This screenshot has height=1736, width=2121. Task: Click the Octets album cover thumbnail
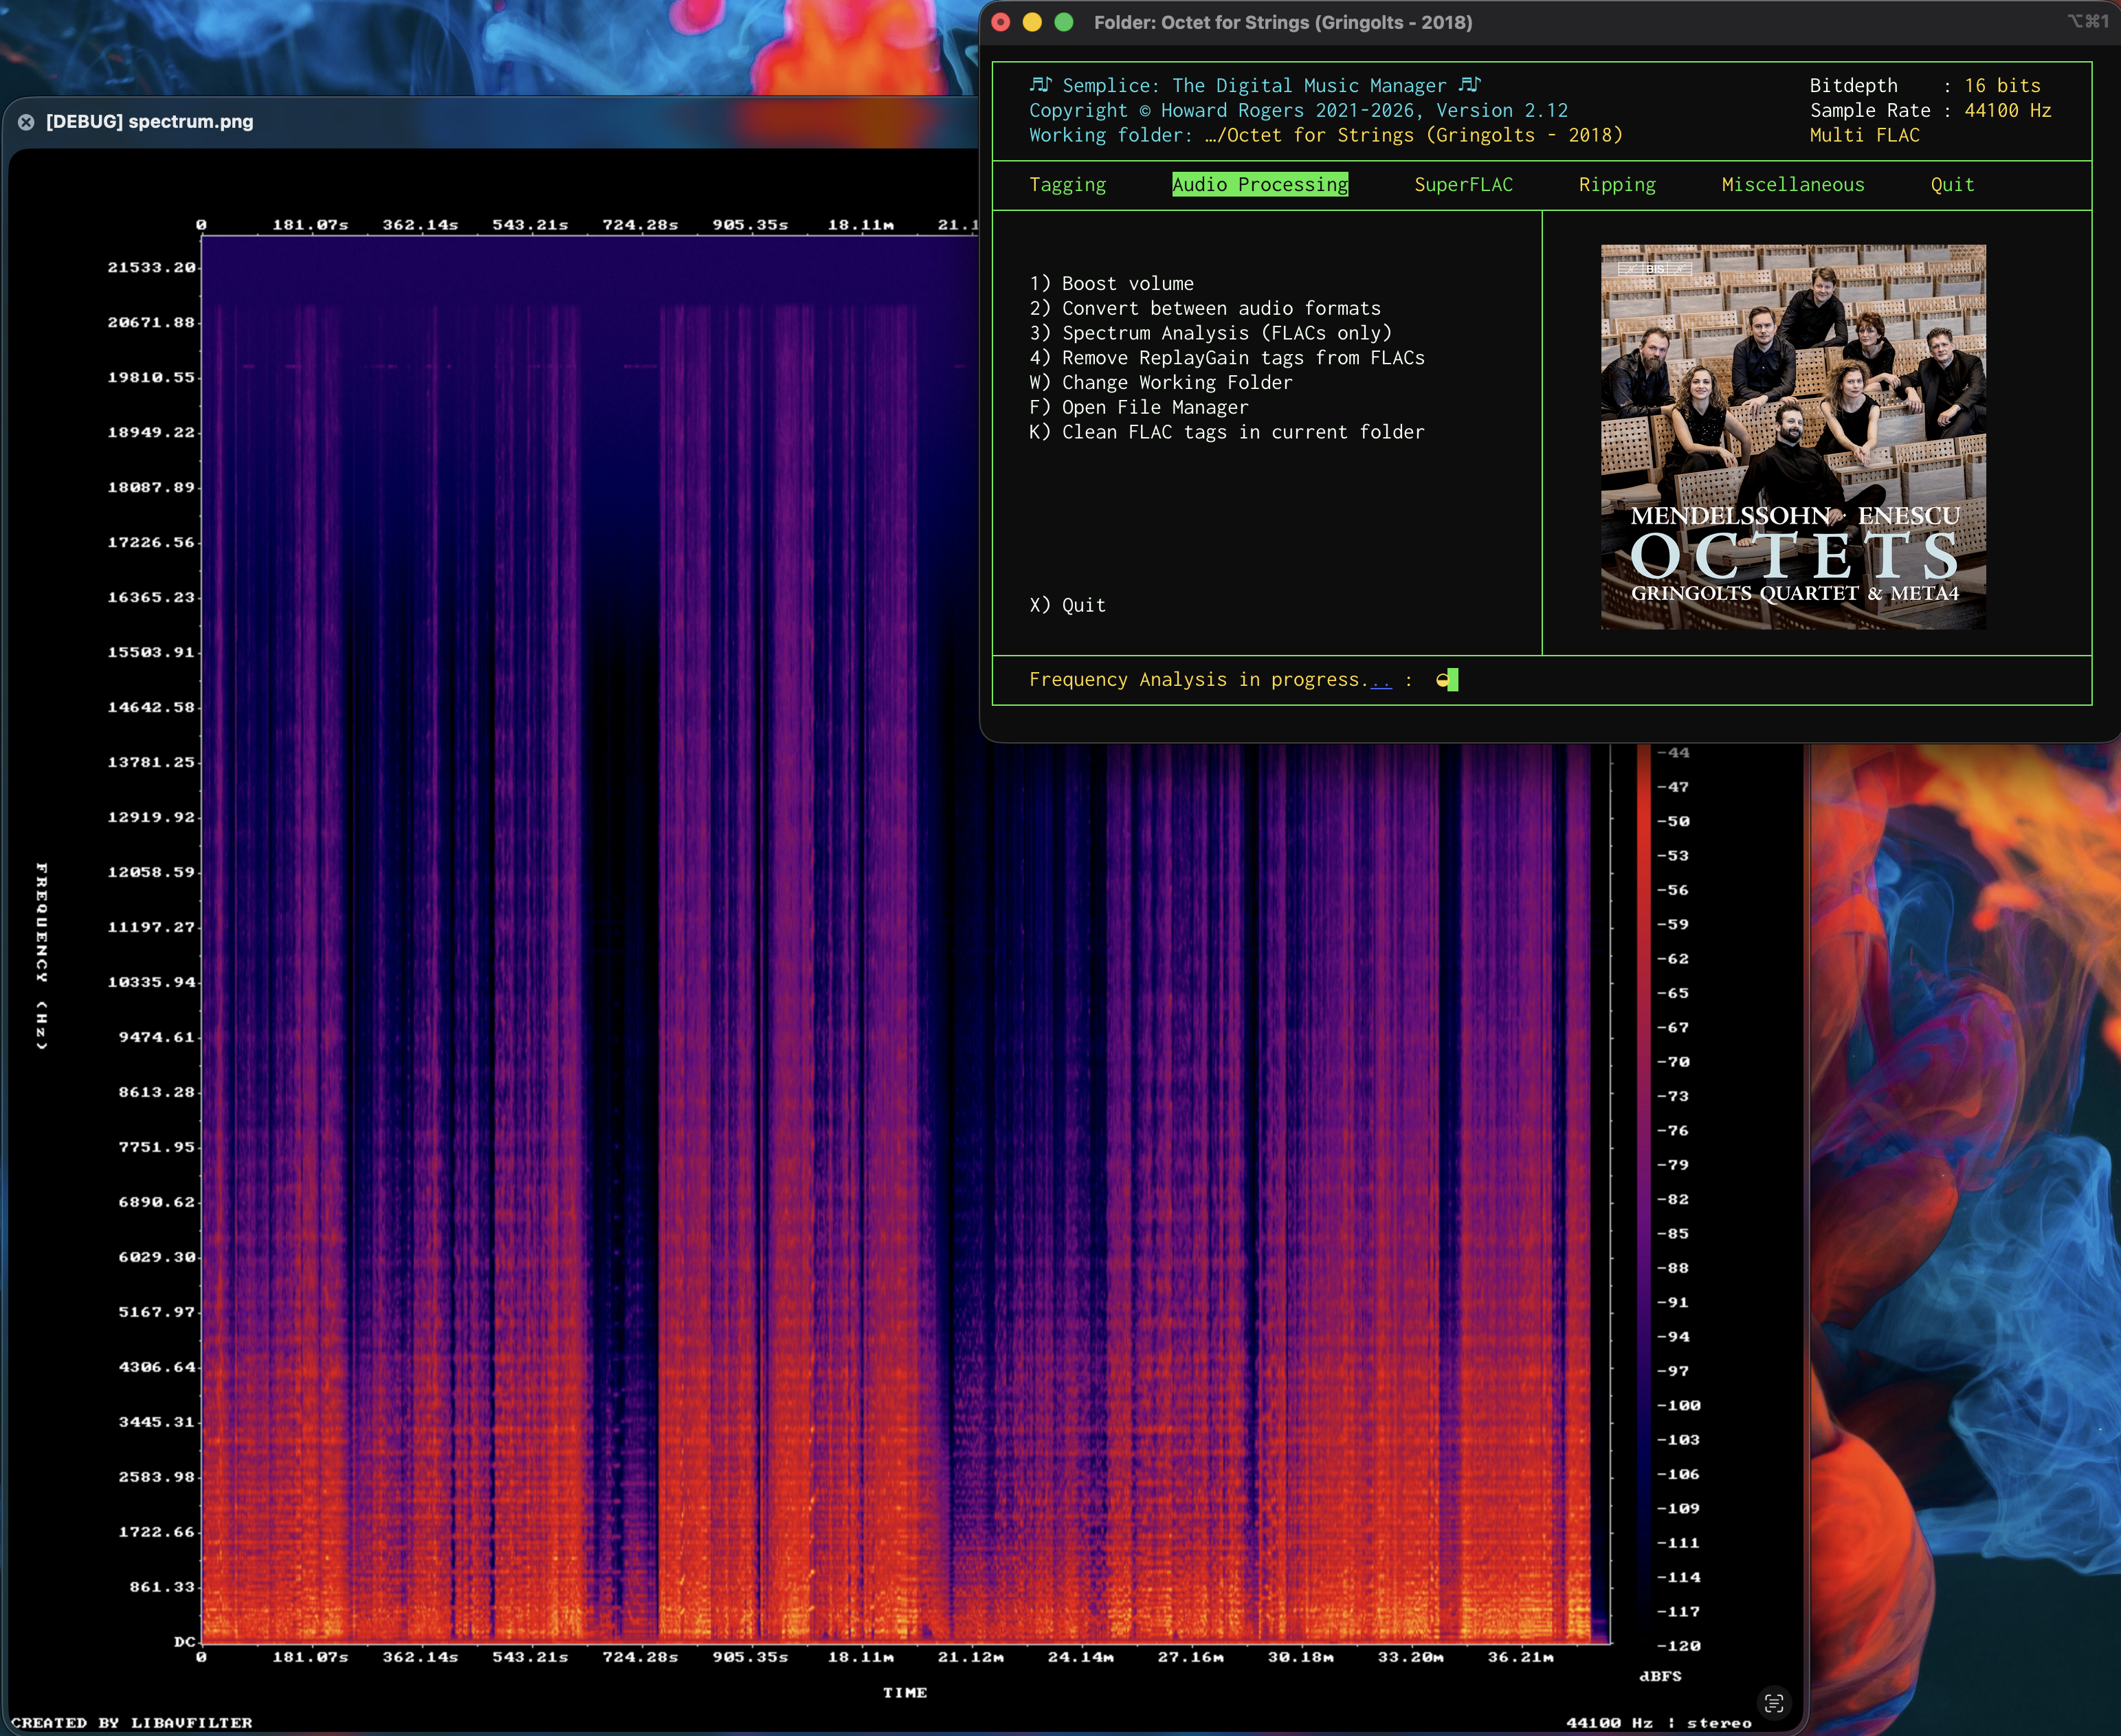pos(1792,437)
